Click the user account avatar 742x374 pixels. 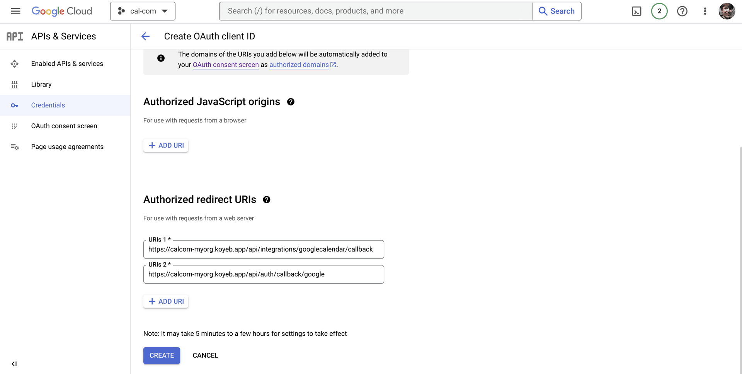click(x=727, y=11)
